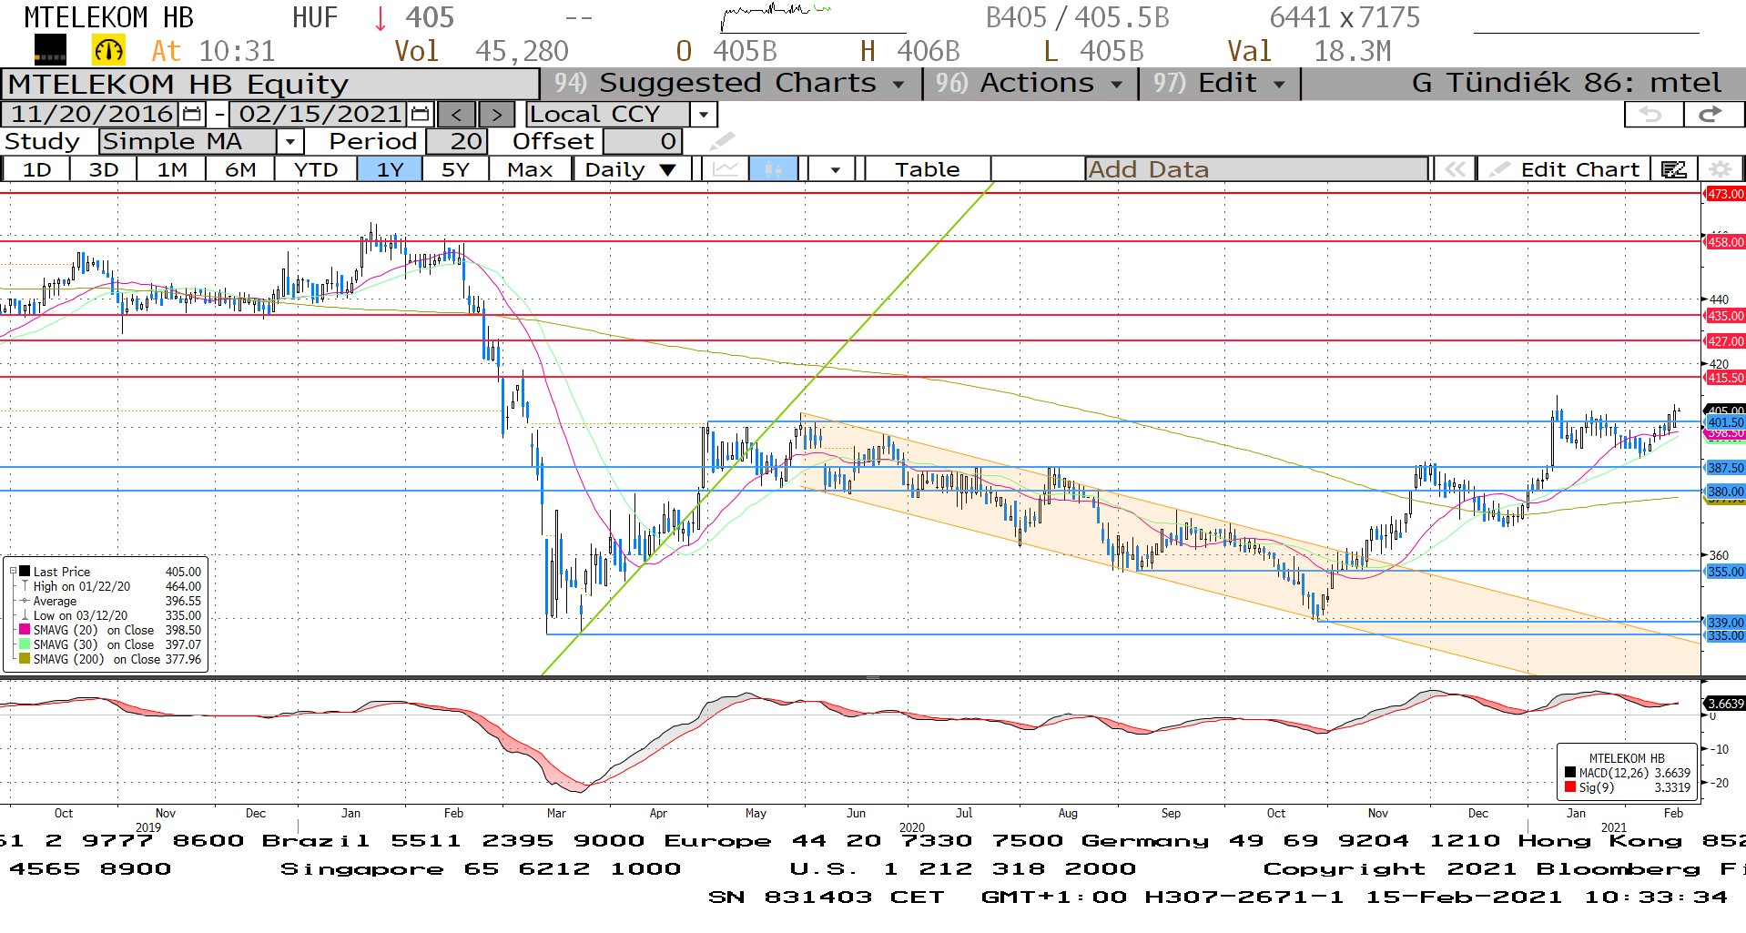The width and height of the screenshot is (1746, 933).
Task: Select the 3D time range
Action: [x=104, y=169]
